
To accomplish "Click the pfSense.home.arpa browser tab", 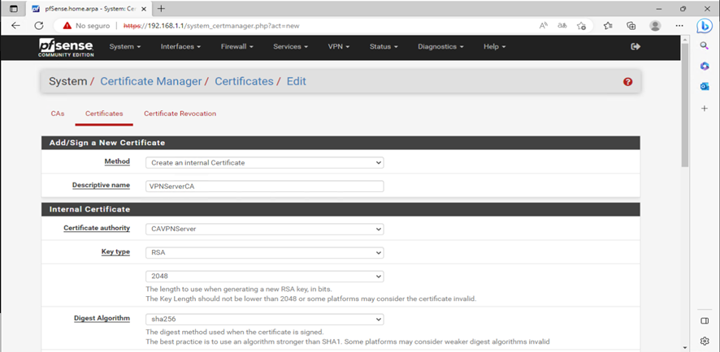I will (x=89, y=9).
